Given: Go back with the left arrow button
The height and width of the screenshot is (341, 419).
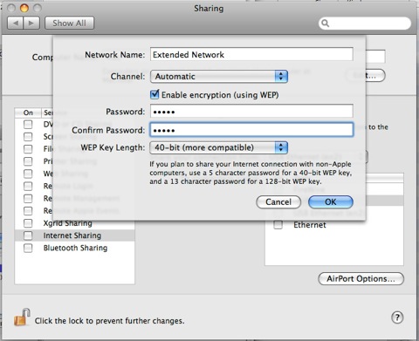Looking at the screenshot, I should [x=16, y=23].
